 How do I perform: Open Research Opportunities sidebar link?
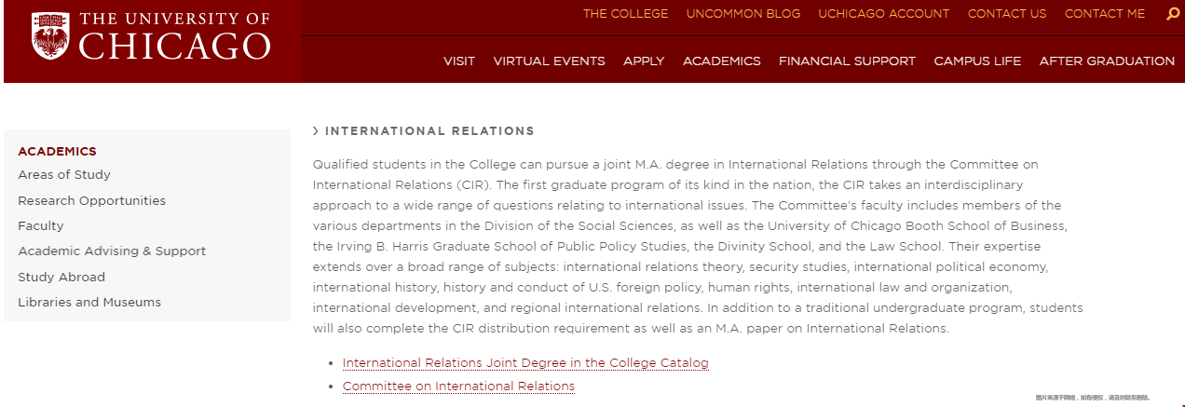coord(91,201)
